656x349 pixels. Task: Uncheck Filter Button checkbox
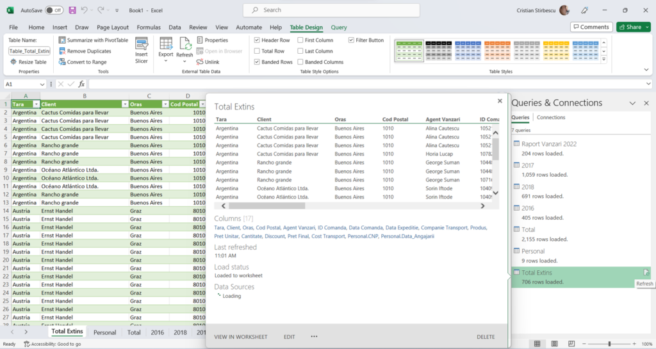[351, 40]
